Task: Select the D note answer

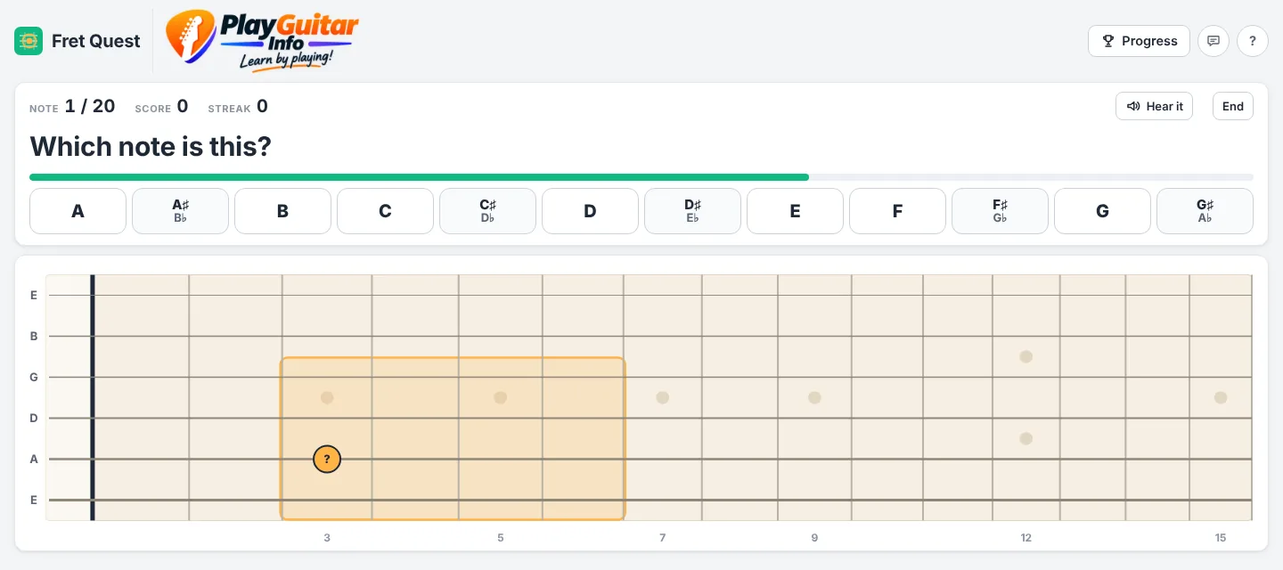Action: 591,211
